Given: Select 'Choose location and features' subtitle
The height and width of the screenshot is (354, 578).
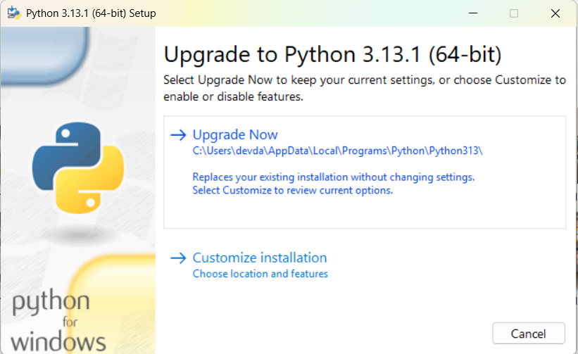Looking at the screenshot, I should point(260,274).
